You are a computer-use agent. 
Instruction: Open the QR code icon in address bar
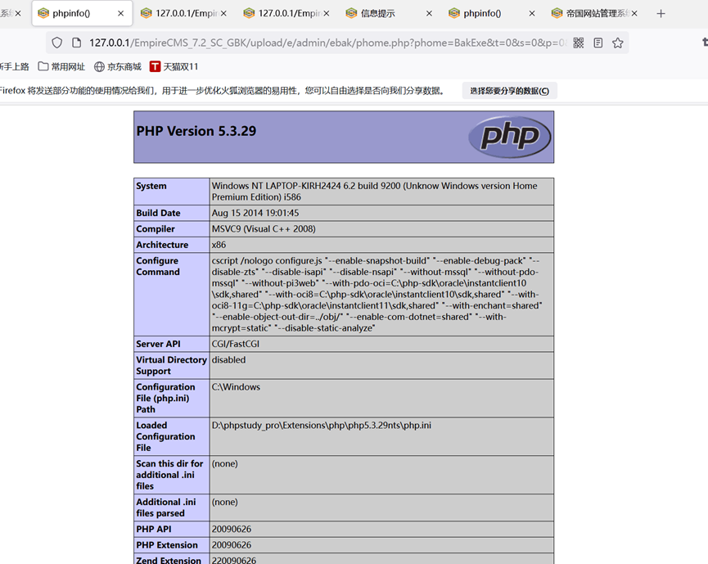[579, 43]
